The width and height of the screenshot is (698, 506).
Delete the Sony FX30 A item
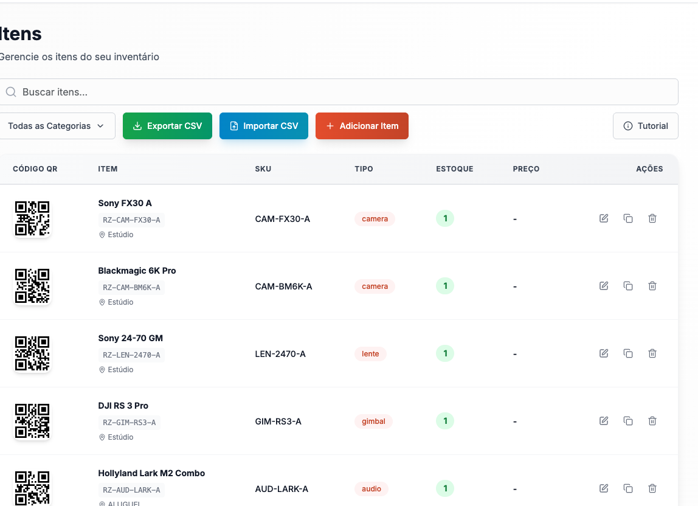pyautogui.click(x=652, y=218)
